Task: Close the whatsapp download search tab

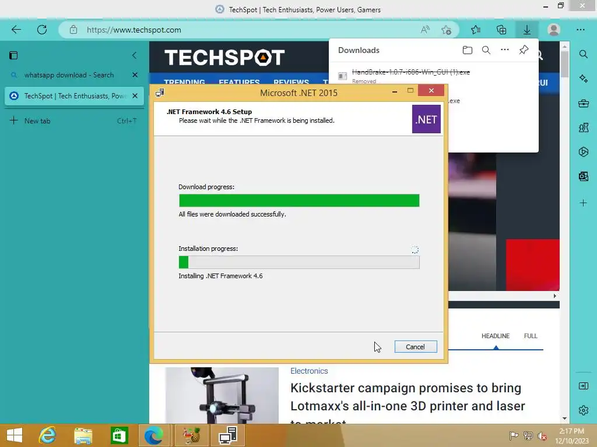Action: click(x=135, y=75)
